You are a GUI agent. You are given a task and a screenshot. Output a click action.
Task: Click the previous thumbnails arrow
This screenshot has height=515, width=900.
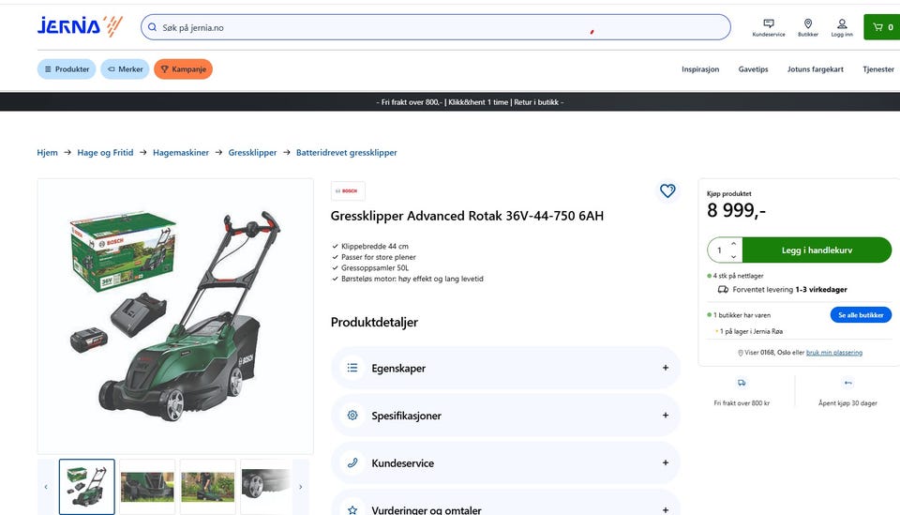tap(46, 487)
